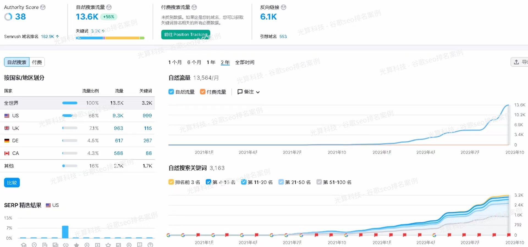
Task: Disable the 付费流量 checkbox
Action: [x=203, y=92]
